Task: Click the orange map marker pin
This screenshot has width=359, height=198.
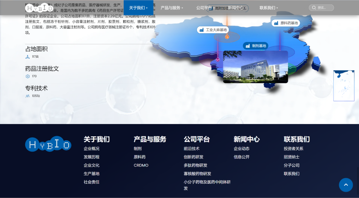Action: (x=227, y=36)
